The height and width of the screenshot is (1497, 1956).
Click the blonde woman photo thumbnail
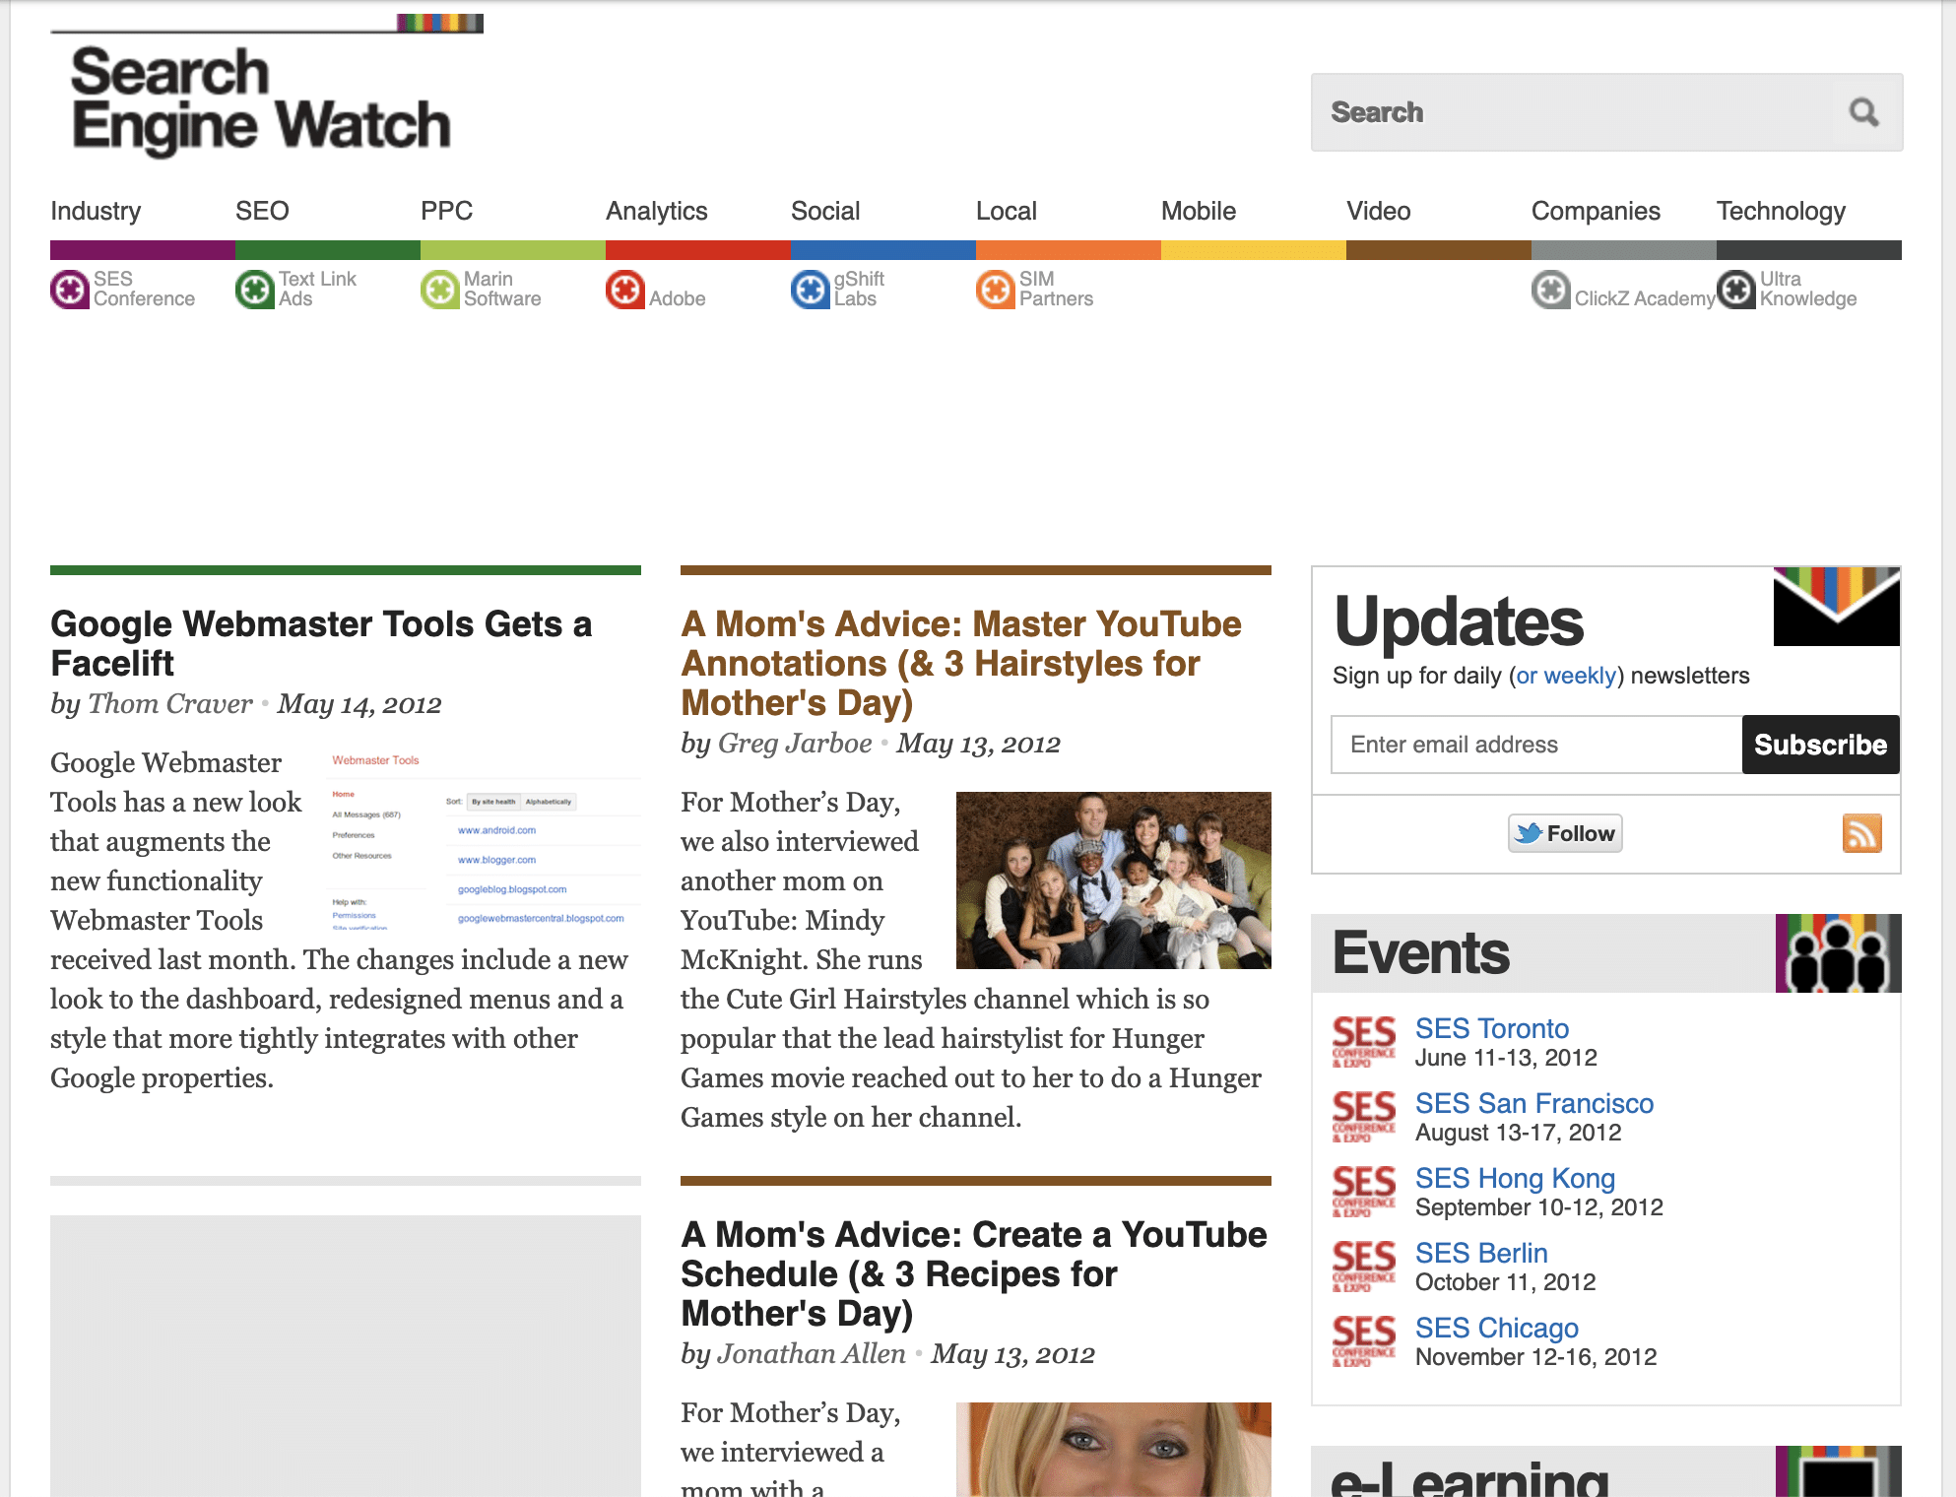tap(1114, 1450)
